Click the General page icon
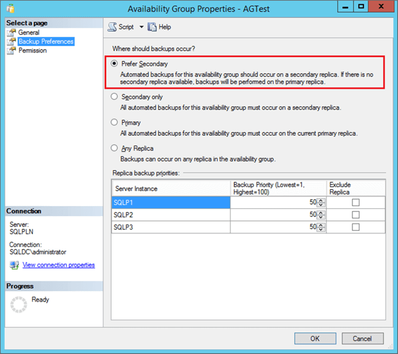This screenshot has width=398, height=354. (x=11, y=33)
